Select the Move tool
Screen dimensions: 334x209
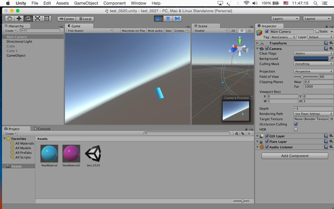19,19
